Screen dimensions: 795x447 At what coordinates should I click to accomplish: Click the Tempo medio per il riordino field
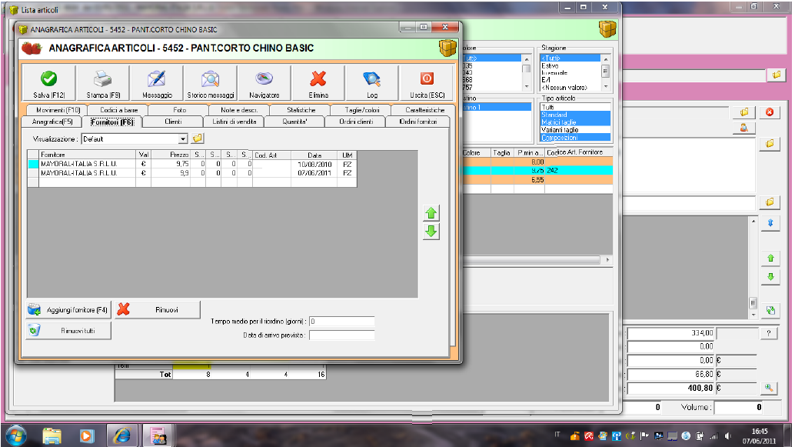(341, 321)
